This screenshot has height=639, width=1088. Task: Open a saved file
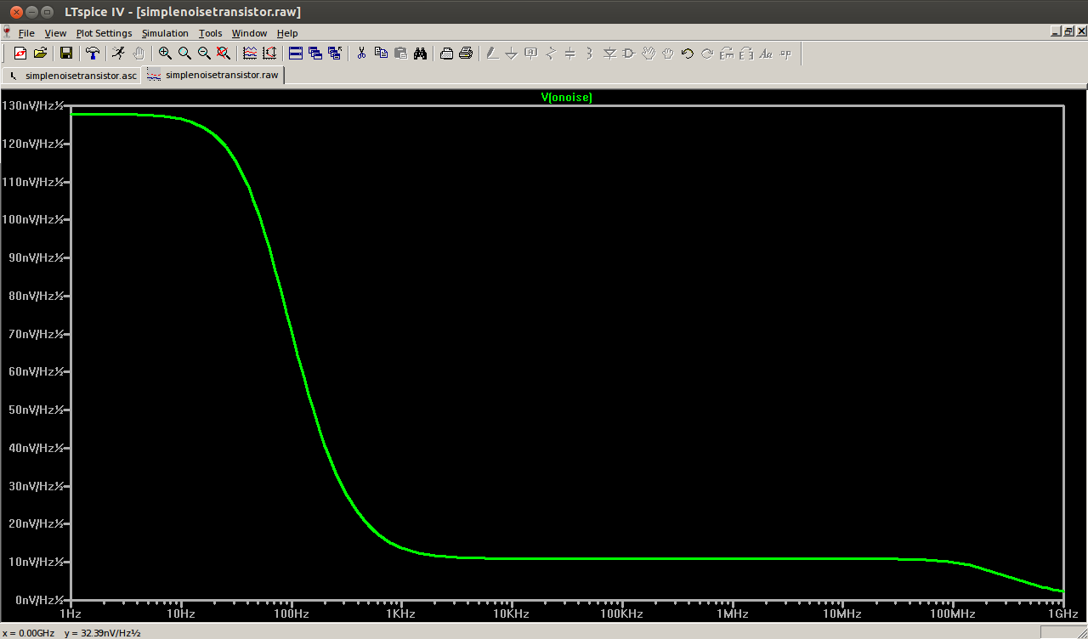click(40, 53)
